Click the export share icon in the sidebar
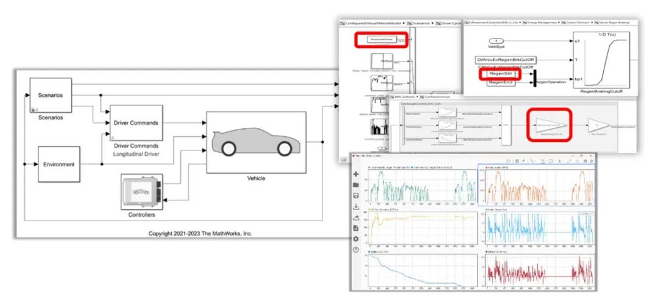658x308 pixels. point(356,217)
